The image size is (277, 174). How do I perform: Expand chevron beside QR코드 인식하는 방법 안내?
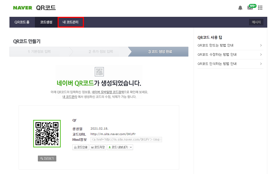tap(261, 64)
